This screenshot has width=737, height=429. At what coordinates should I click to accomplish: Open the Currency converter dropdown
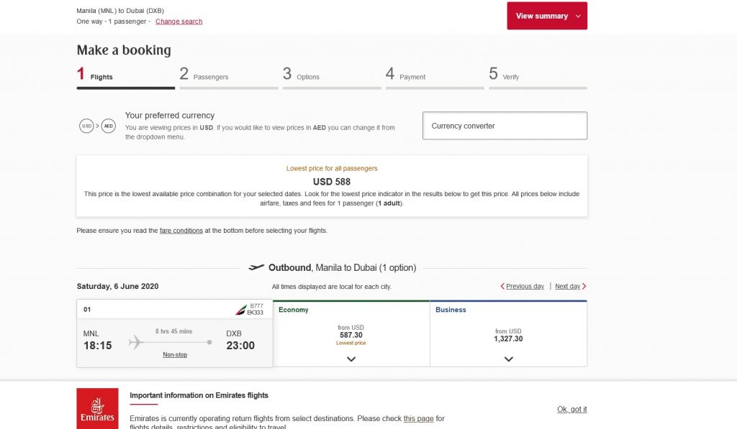(505, 126)
